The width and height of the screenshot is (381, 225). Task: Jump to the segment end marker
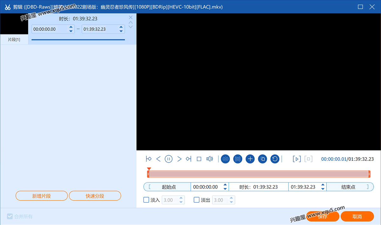pos(189,159)
